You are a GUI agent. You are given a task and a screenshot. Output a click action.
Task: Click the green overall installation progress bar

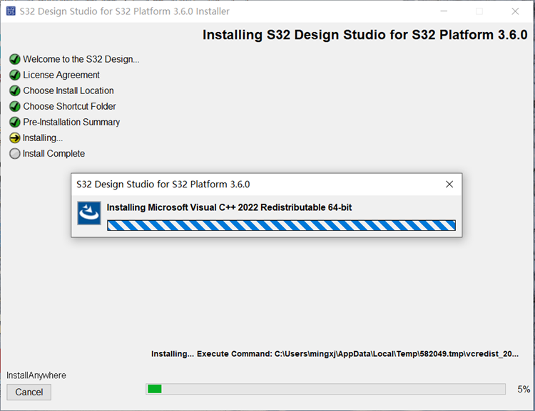tap(325, 389)
